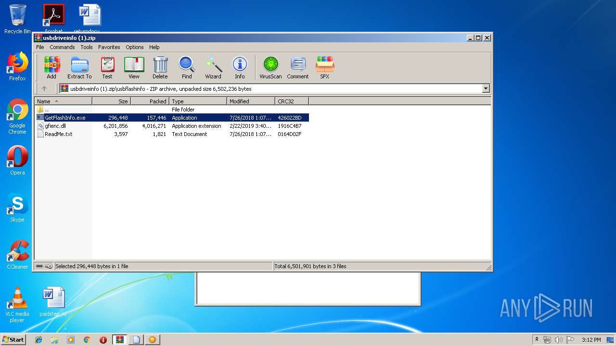Sort by CRC32 column header
616x346 pixels.
click(292, 101)
